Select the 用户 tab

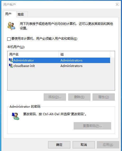pyautogui.click(x=10, y=14)
